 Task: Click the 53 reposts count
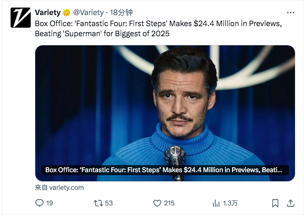109,203
